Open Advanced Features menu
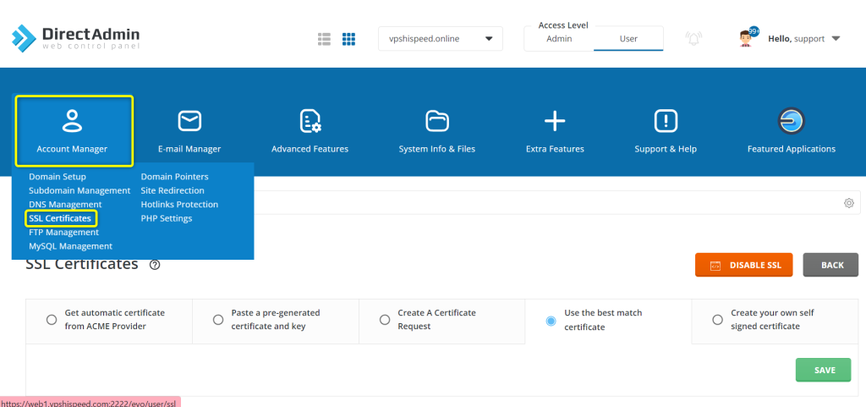Image resolution: width=866 pixels, height=407 pixels. 310,131
